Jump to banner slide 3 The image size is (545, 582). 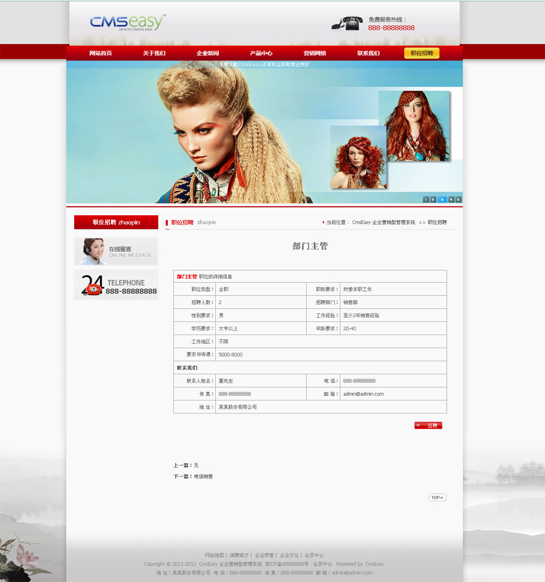point(442,199)
